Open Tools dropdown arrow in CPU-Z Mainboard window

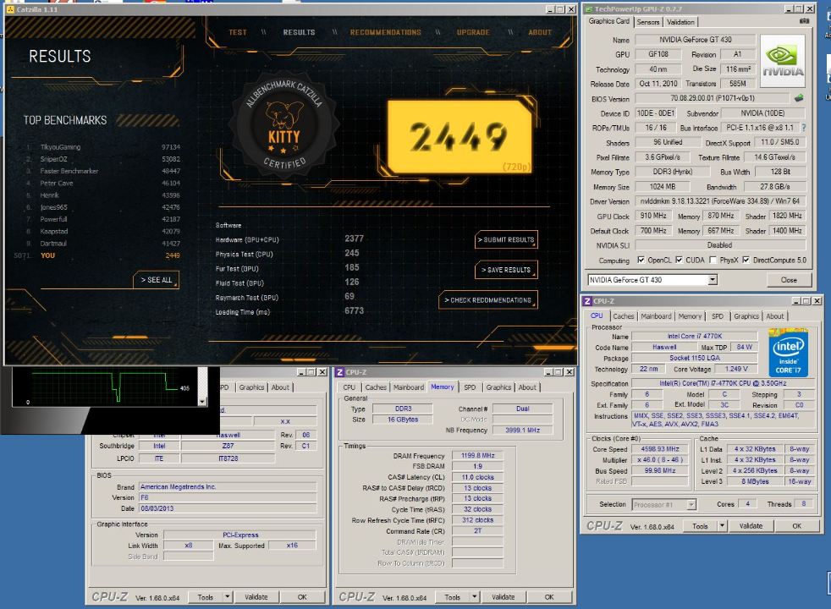pos(228,597)
